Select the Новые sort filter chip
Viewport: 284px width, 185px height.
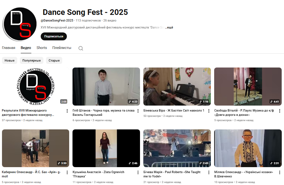click(x=9, y=61)
